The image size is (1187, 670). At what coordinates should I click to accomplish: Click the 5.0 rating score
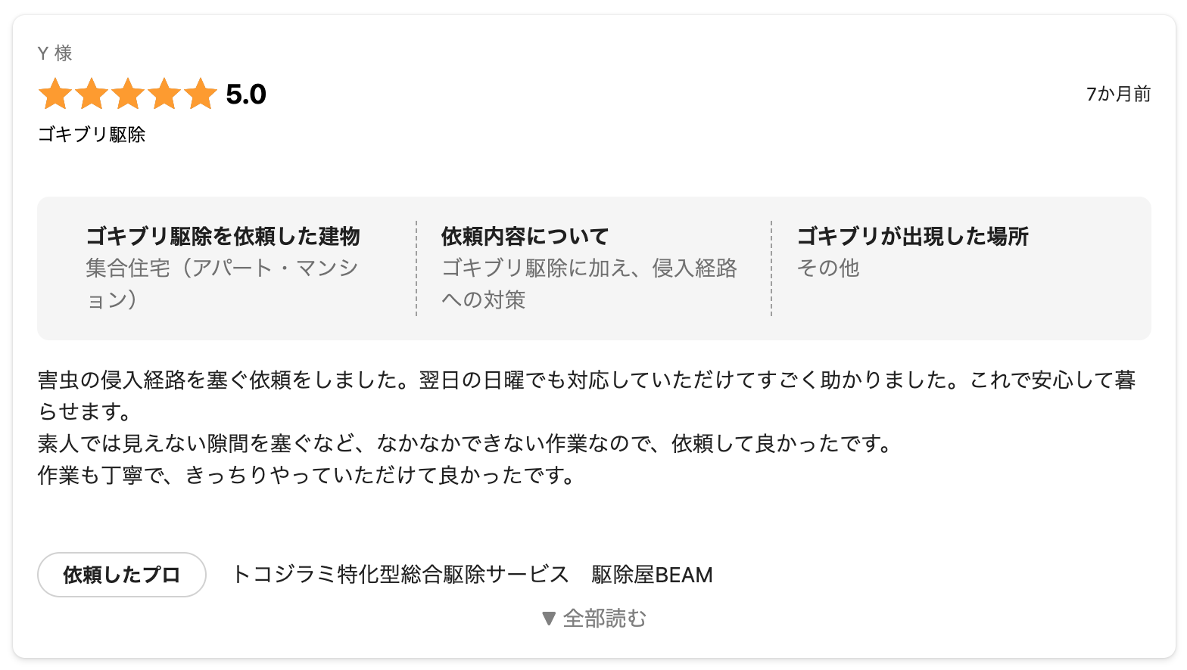click(246, 95)
